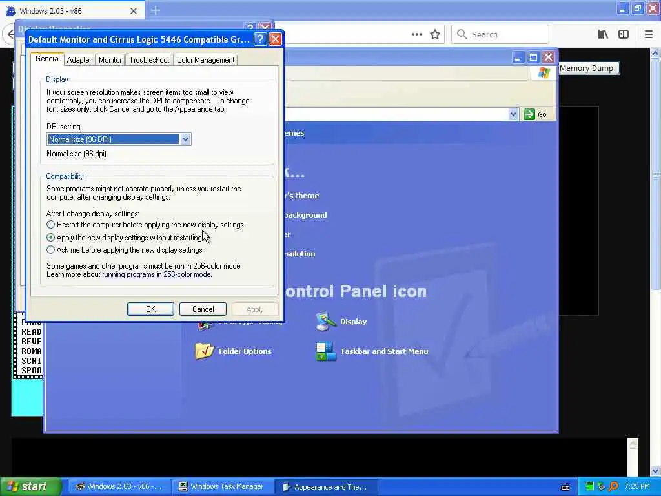The width and height of the screenshot is (661, 496).
Task: Select the Windows 2.03 - v86 browser tab
Action: [x=72, y=11]
